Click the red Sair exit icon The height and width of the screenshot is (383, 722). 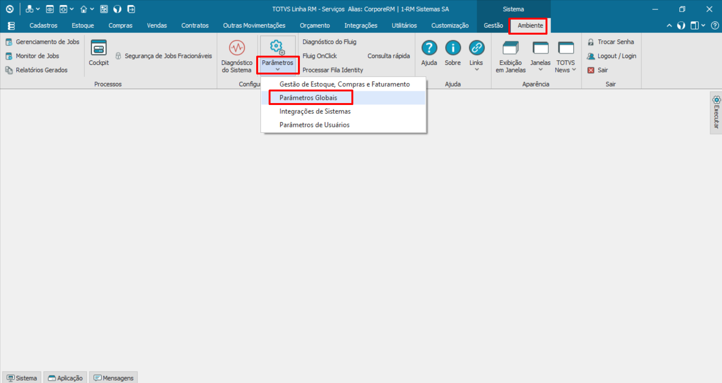tap(591, 70)
